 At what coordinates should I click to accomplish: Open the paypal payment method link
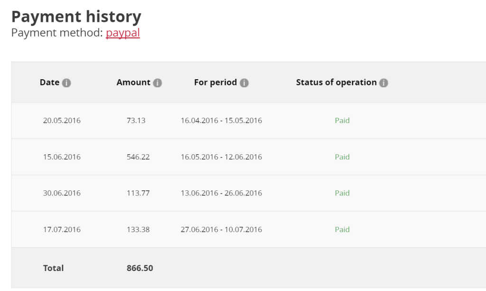click(x=123, y=33)
